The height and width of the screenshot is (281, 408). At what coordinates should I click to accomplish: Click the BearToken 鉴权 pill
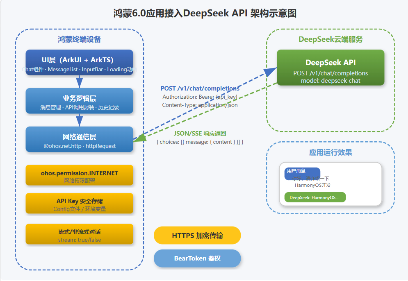tap(197, 258)
